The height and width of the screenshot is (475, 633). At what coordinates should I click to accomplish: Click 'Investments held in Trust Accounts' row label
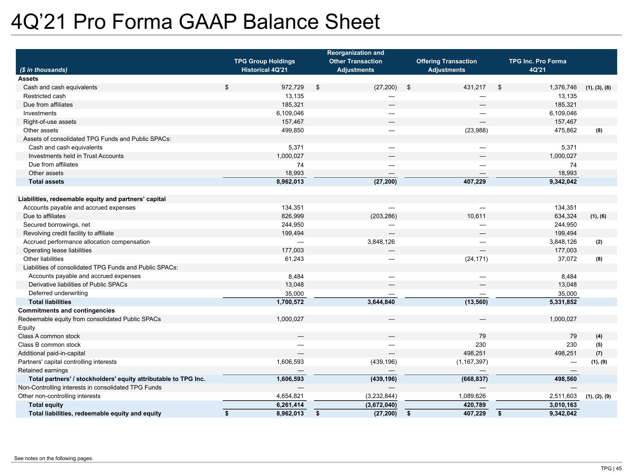76,156
